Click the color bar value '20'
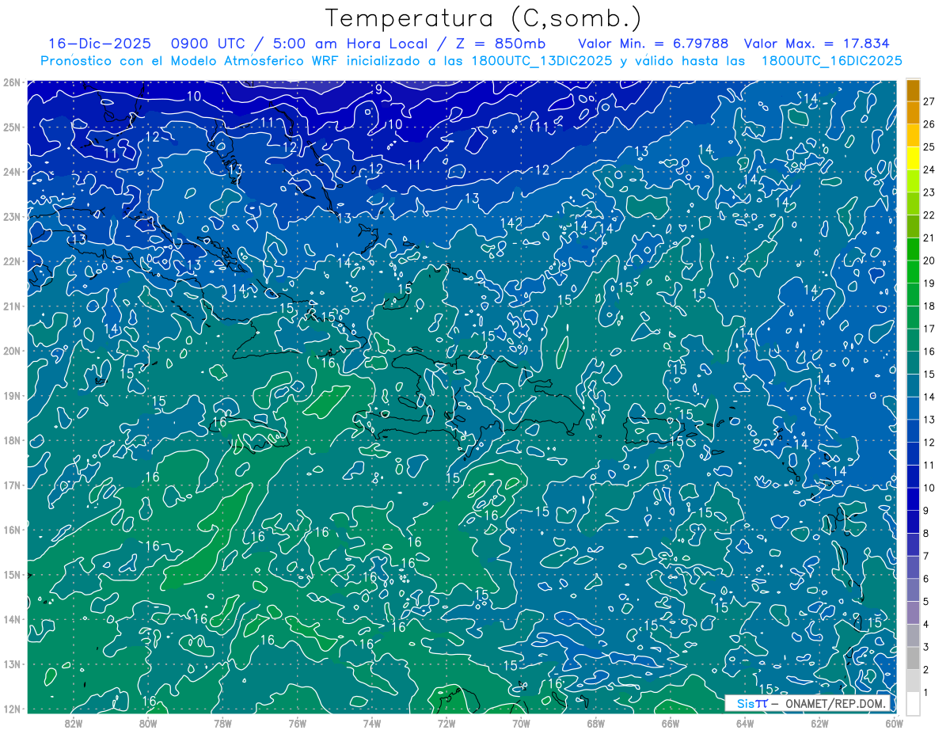The image size is (950, 734). coord(929,261)
